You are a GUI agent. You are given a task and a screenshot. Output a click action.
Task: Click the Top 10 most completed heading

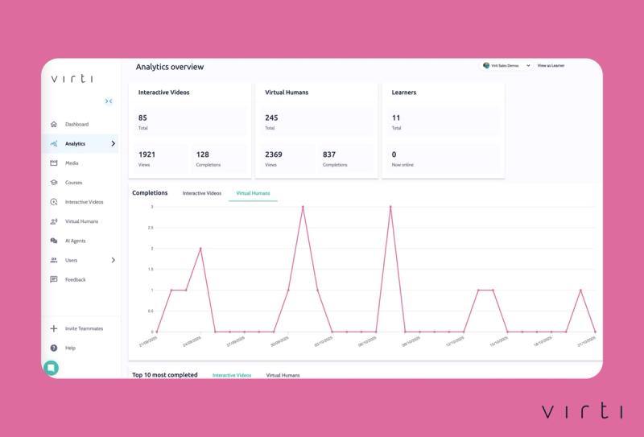point(165,375)
